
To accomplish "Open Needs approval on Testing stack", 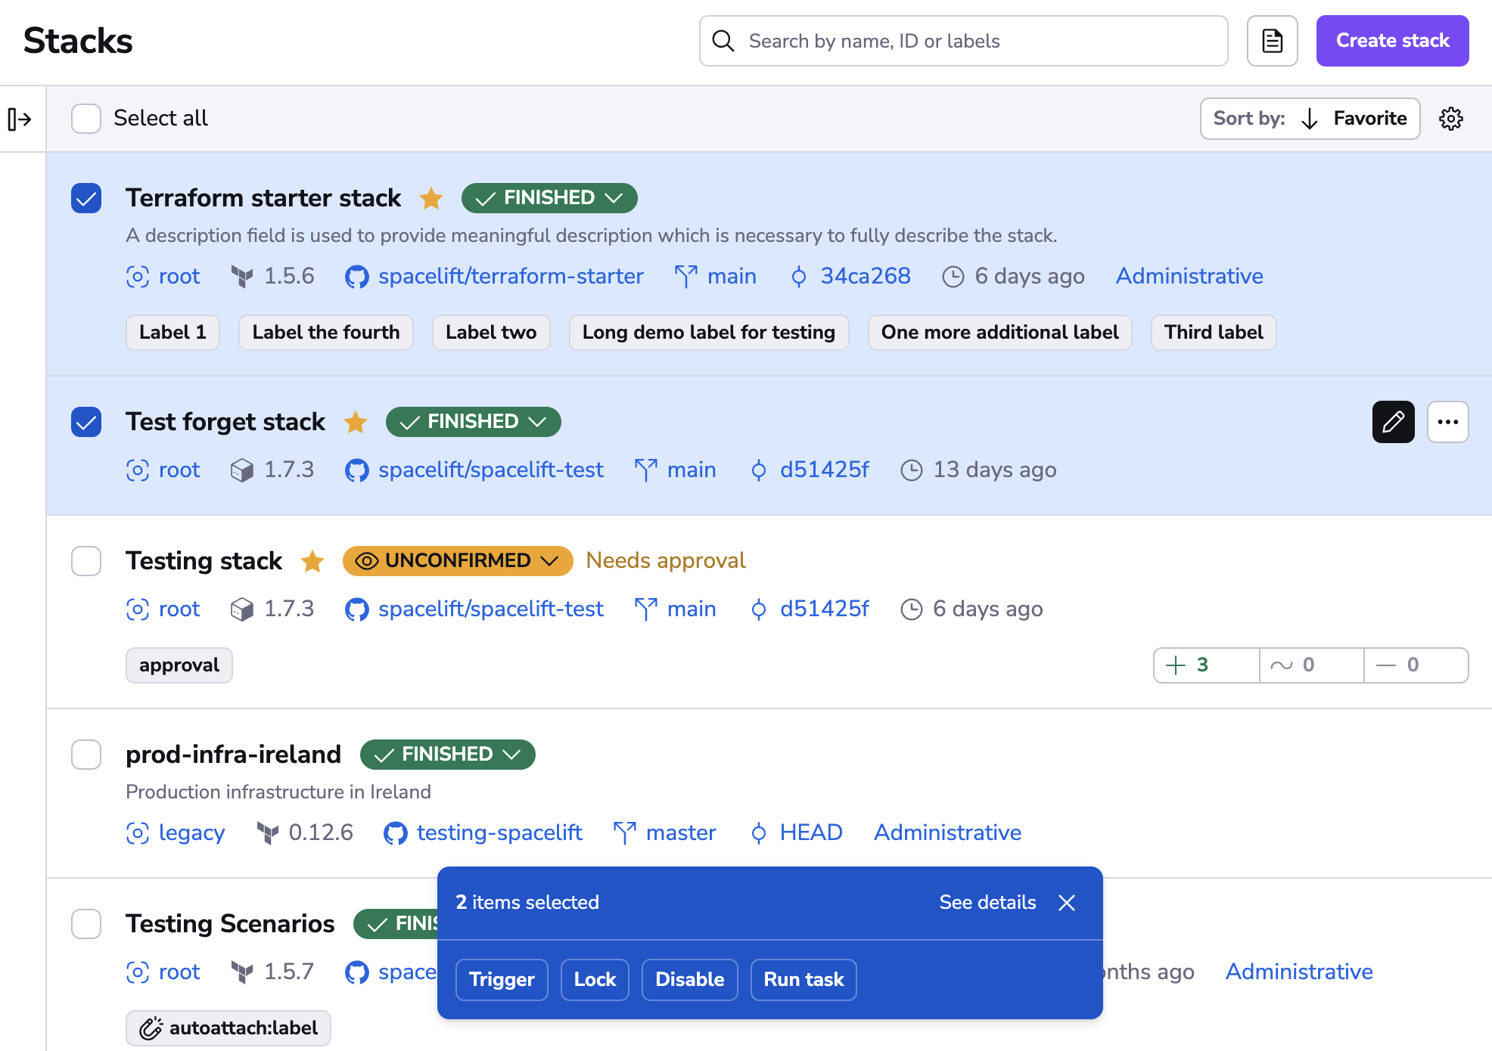I will 664,560.
